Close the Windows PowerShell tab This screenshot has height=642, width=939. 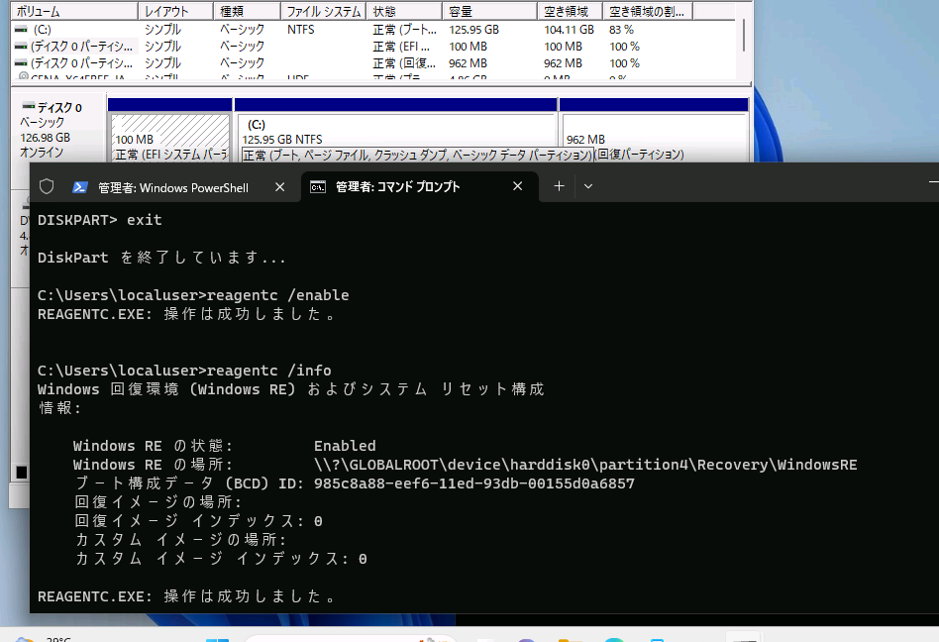pyautogui.click(x=279, y=186)
